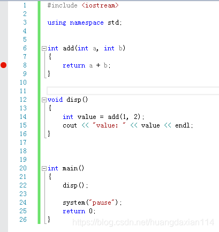This screenshot has height=232, width=219.
Task: Click line number 14 in gutter
Action: tap(23, 117)
